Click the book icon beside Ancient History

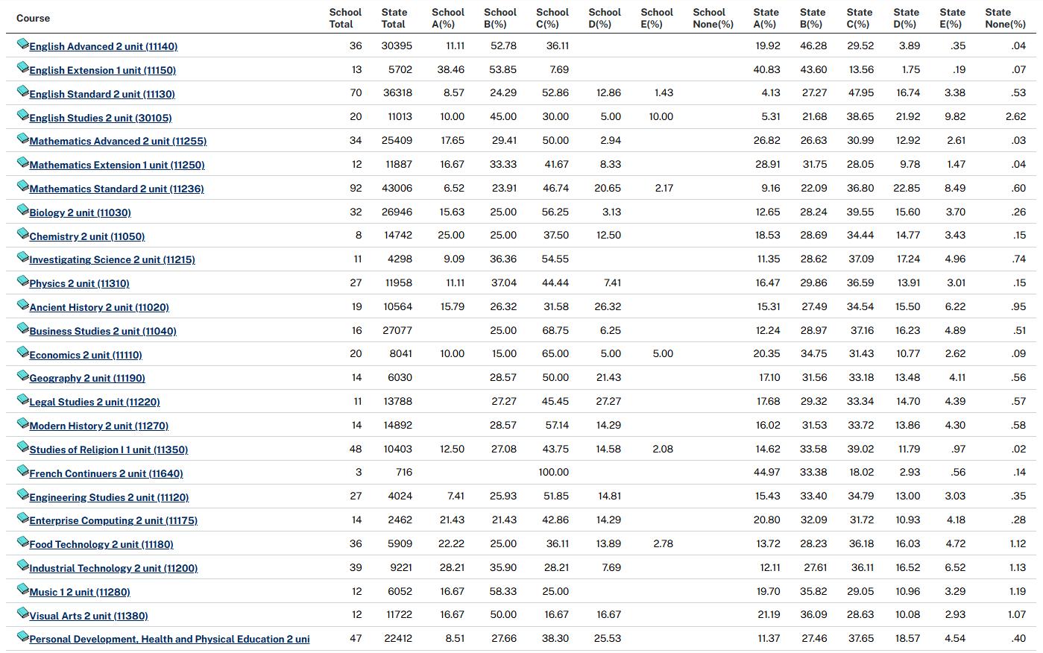click(x=22, y=306)
